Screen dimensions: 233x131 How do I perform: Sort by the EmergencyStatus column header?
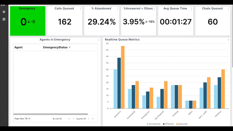pyautogui.click(x=55, y=47)
